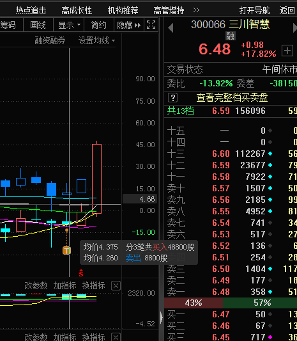Click the fullscreen expand icon
The height and width of the screenshot is (341, 297).
(151, 25)
